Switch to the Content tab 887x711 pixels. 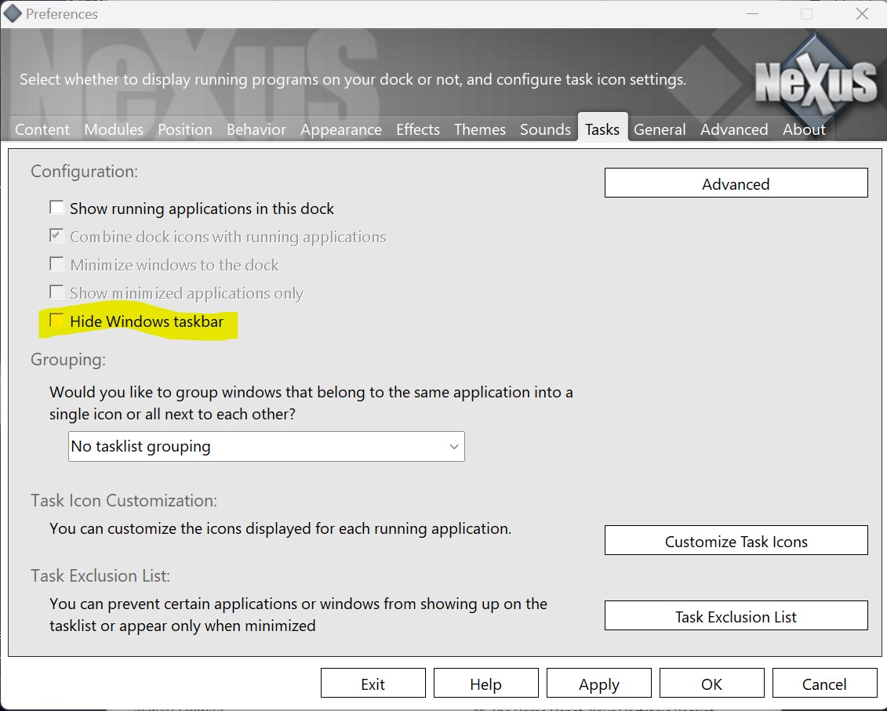point(42,129)
